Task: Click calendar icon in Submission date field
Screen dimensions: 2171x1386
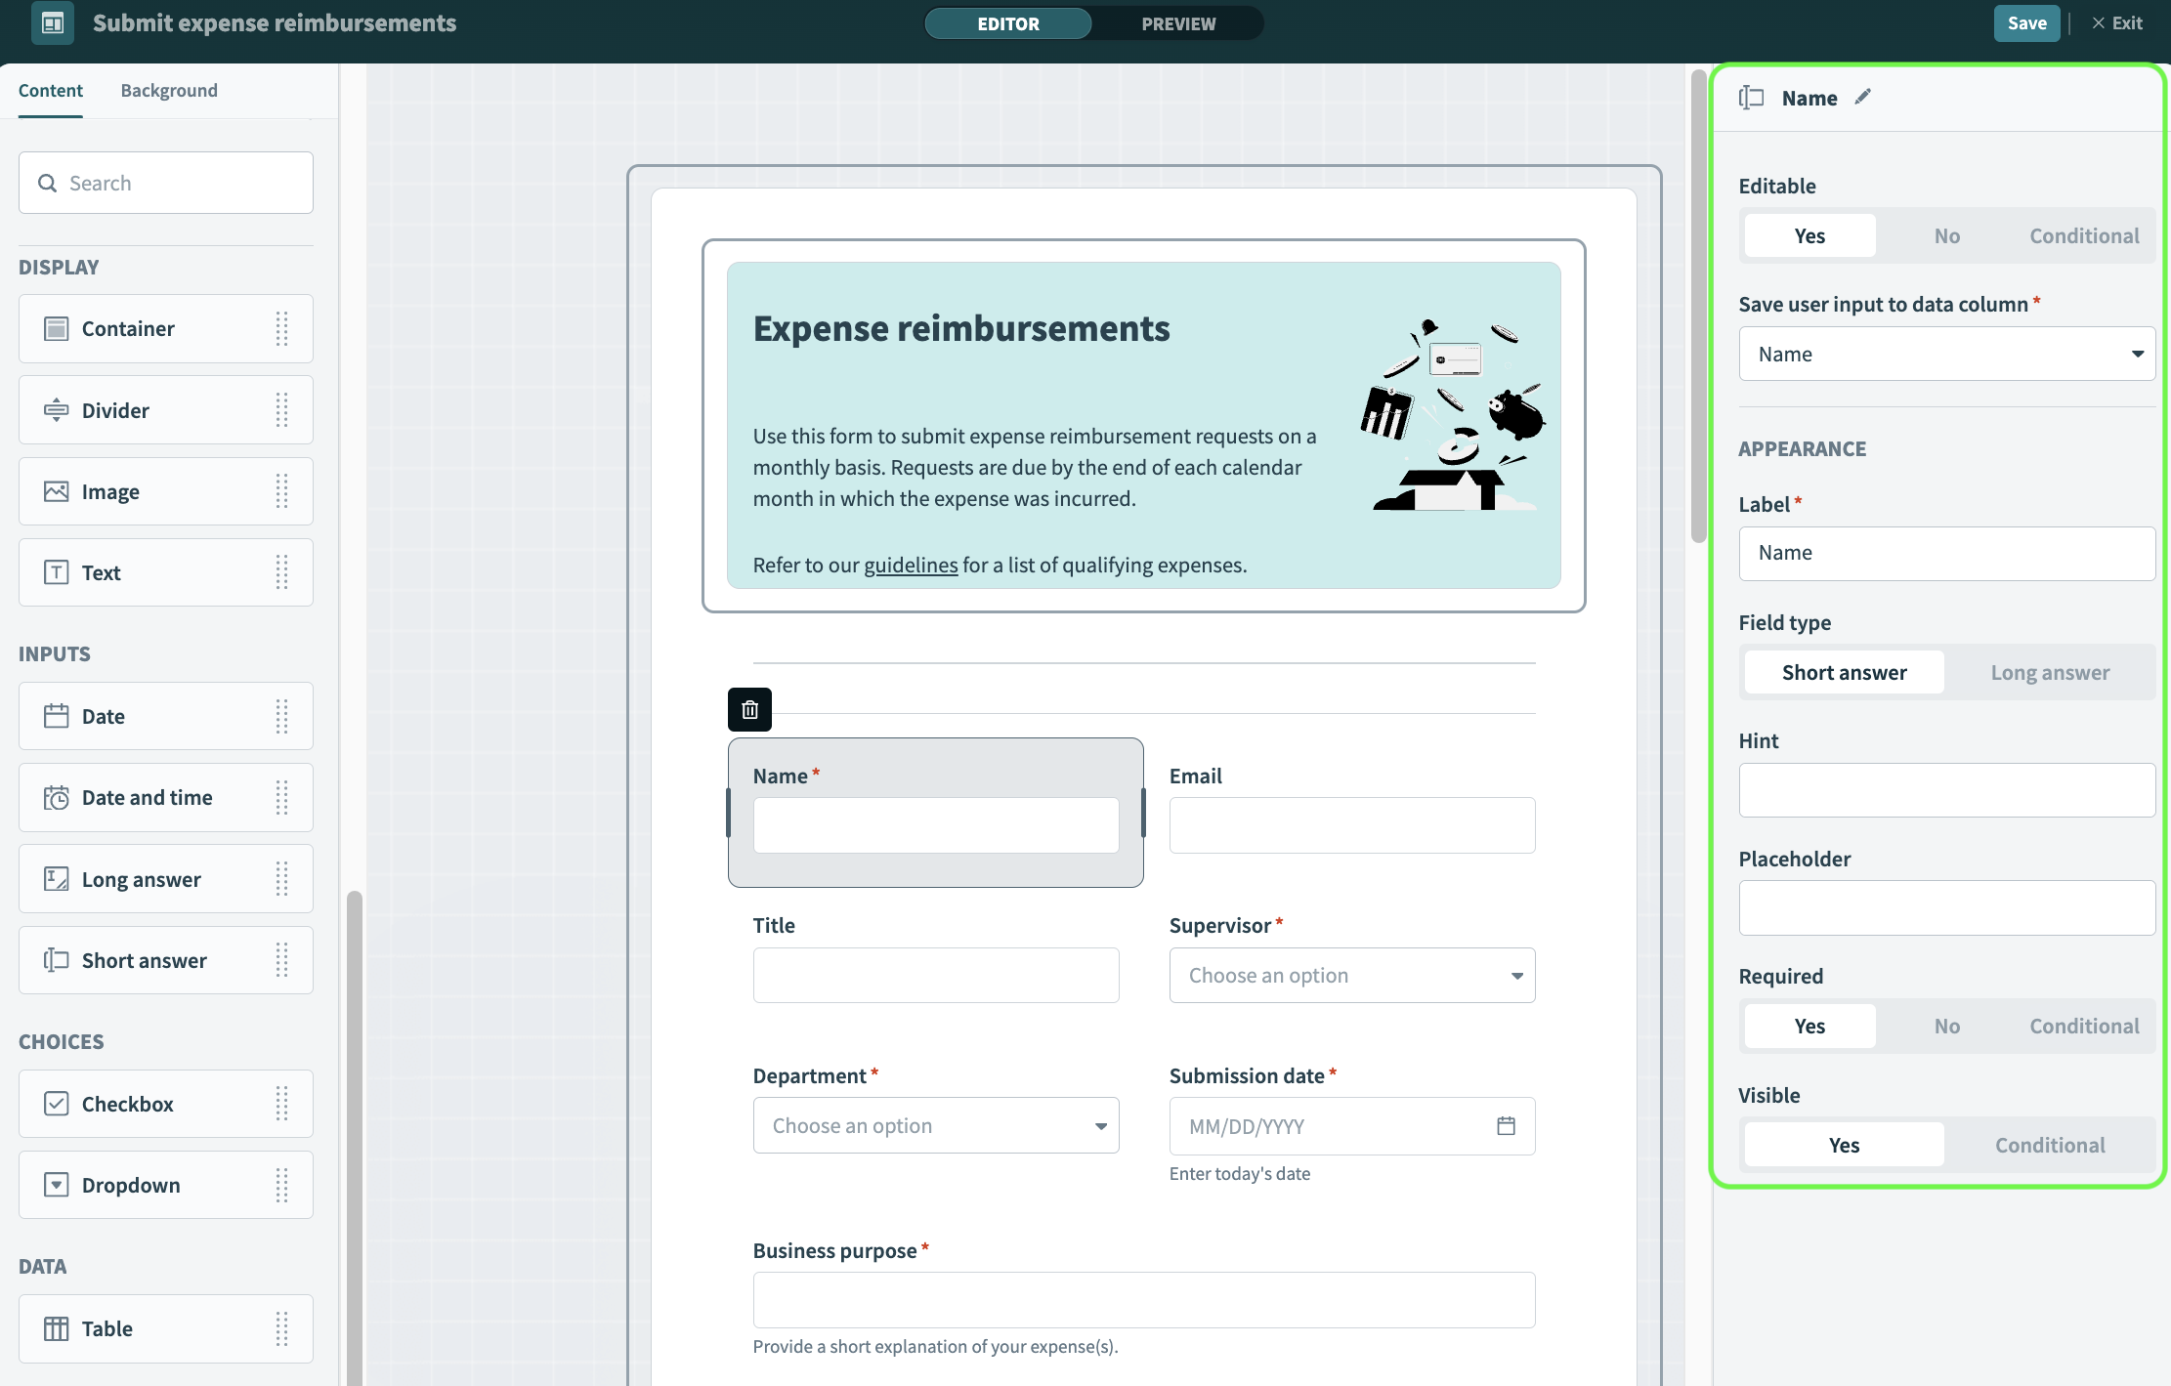Action: click(x=1506, y=1126)
